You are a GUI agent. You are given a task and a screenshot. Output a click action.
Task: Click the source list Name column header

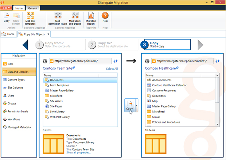coord(71,75)
